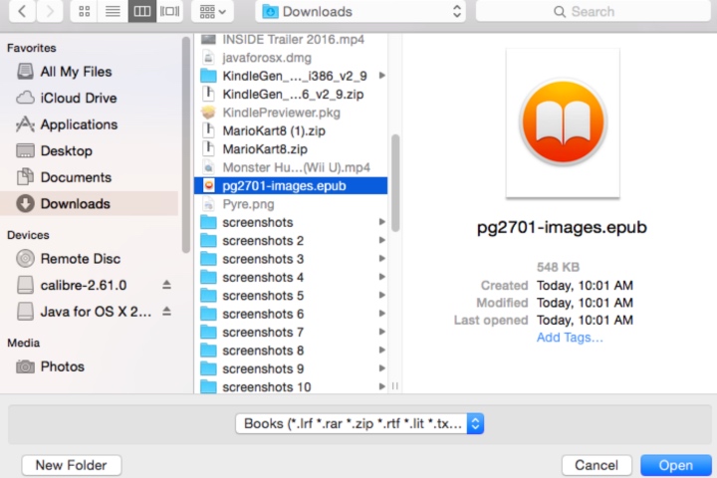Click the Open button
717x478 pixels.
[x=676, y=465]
